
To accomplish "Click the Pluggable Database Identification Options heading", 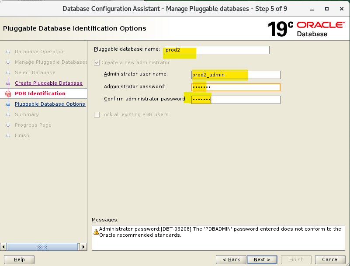I will point(75,28).
